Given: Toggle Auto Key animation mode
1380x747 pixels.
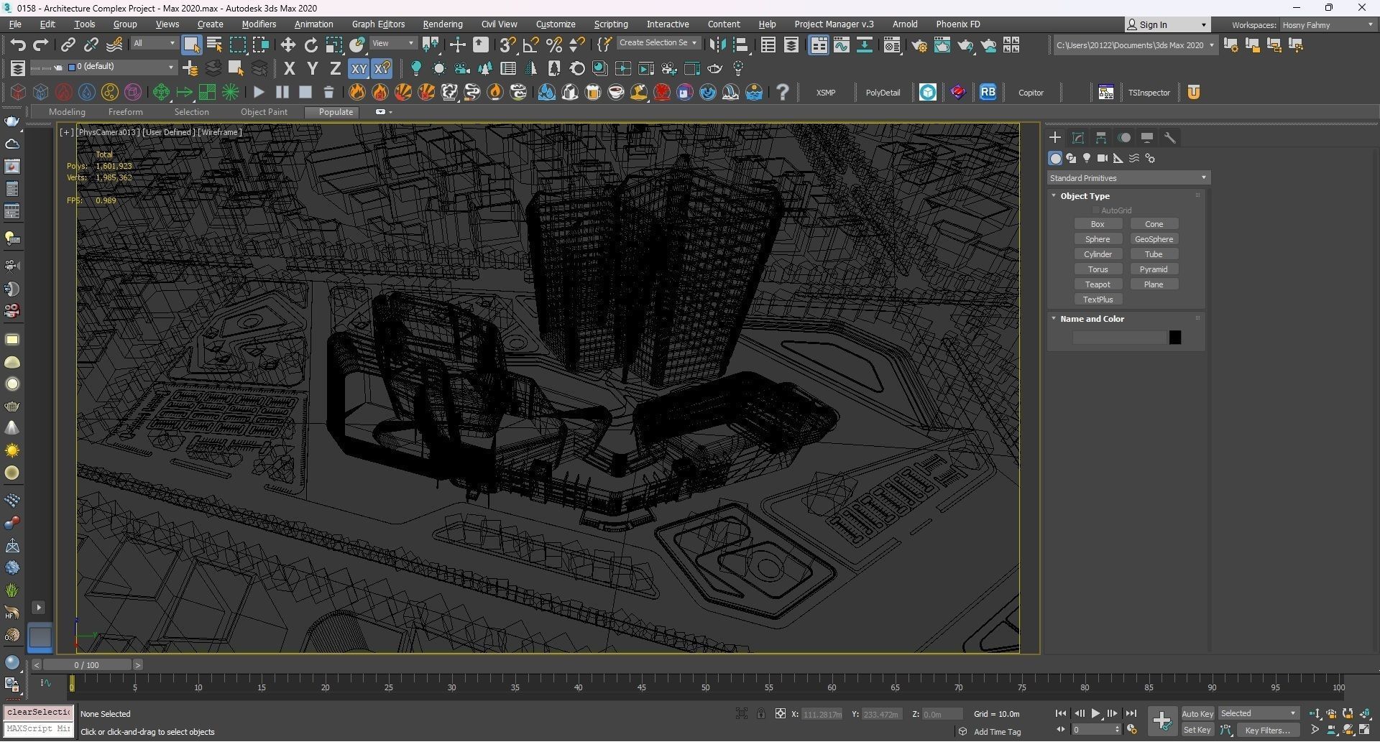Looking at the screenshot, I should tap(1197, 714).
